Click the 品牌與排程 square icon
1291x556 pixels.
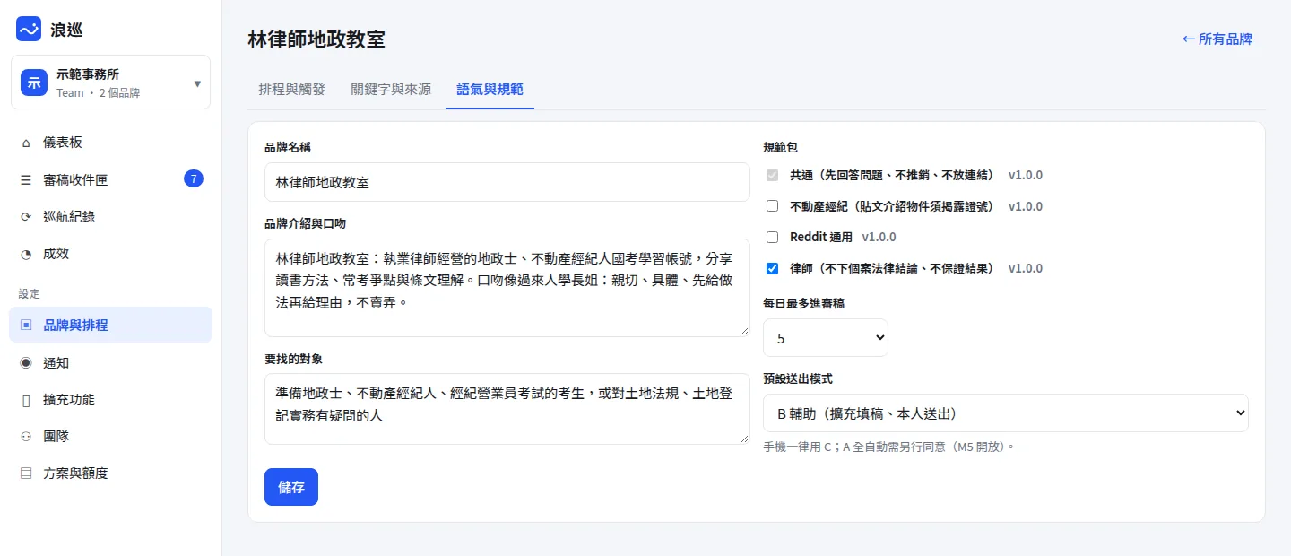(x=25, y=325)
